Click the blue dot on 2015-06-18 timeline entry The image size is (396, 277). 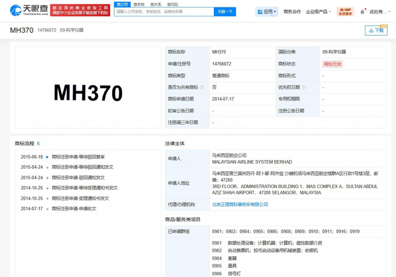47,157
